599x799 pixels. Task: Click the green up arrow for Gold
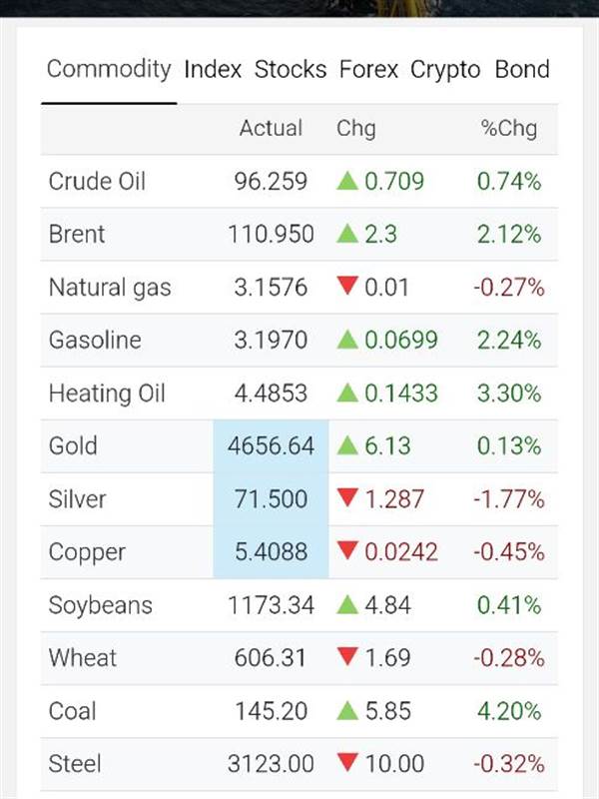[347, 446]
